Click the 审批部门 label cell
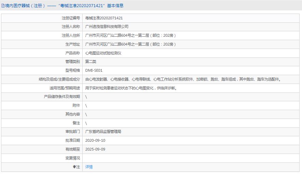Screen dimensions: 302x174 42,132
